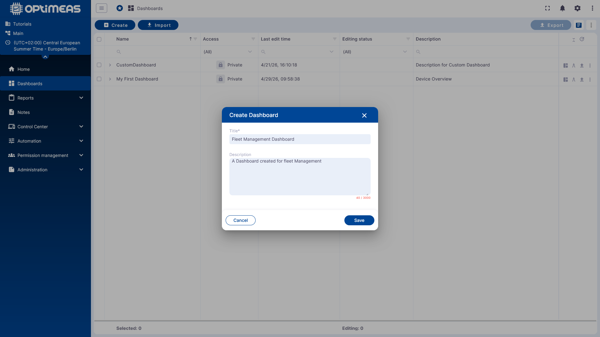Click CustomDashboard edit compass icon

(x=574, y=66)
